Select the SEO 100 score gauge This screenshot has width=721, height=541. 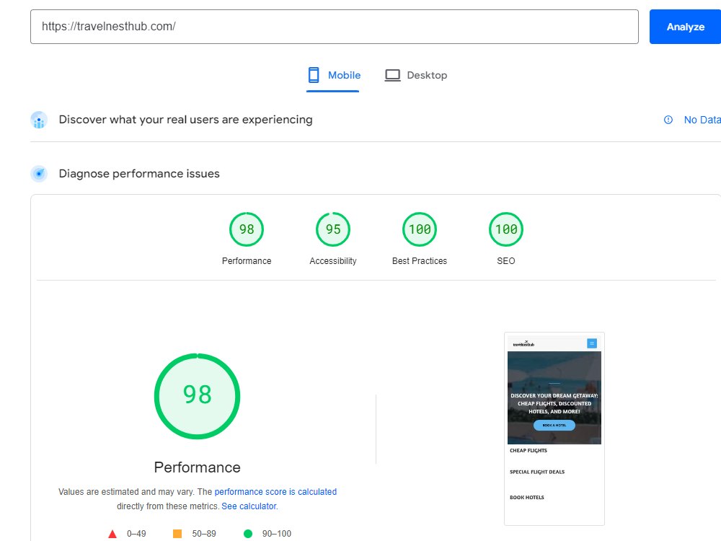506,229
